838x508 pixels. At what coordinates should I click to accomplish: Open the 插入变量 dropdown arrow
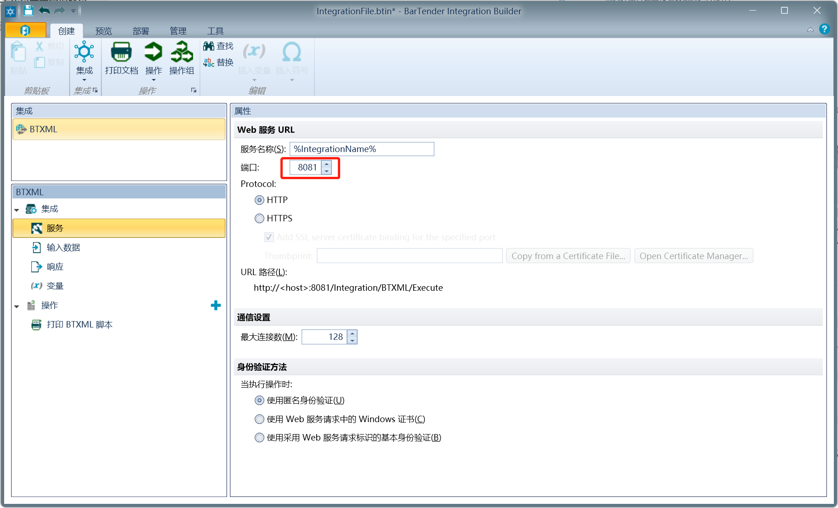tap(254, 80)
